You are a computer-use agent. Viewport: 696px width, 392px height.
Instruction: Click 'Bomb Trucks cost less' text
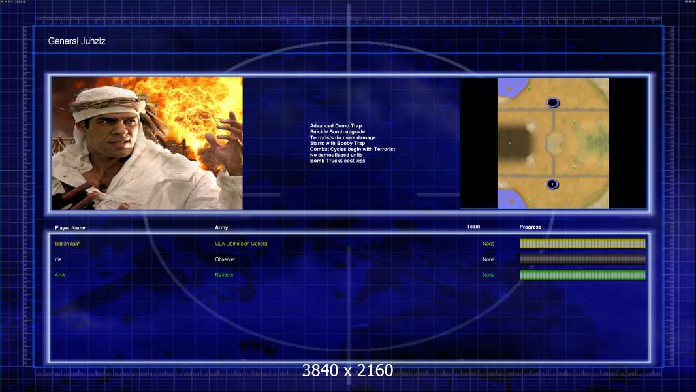pyautogui.click(x=338, y=161)
